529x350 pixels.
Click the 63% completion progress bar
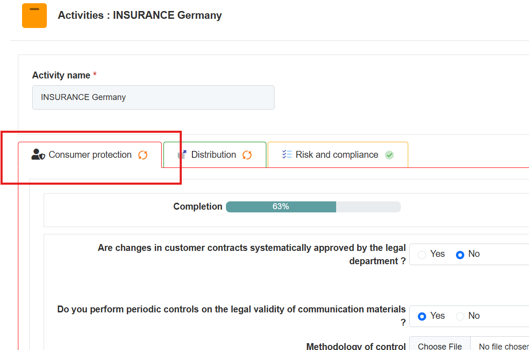(313, 207)
